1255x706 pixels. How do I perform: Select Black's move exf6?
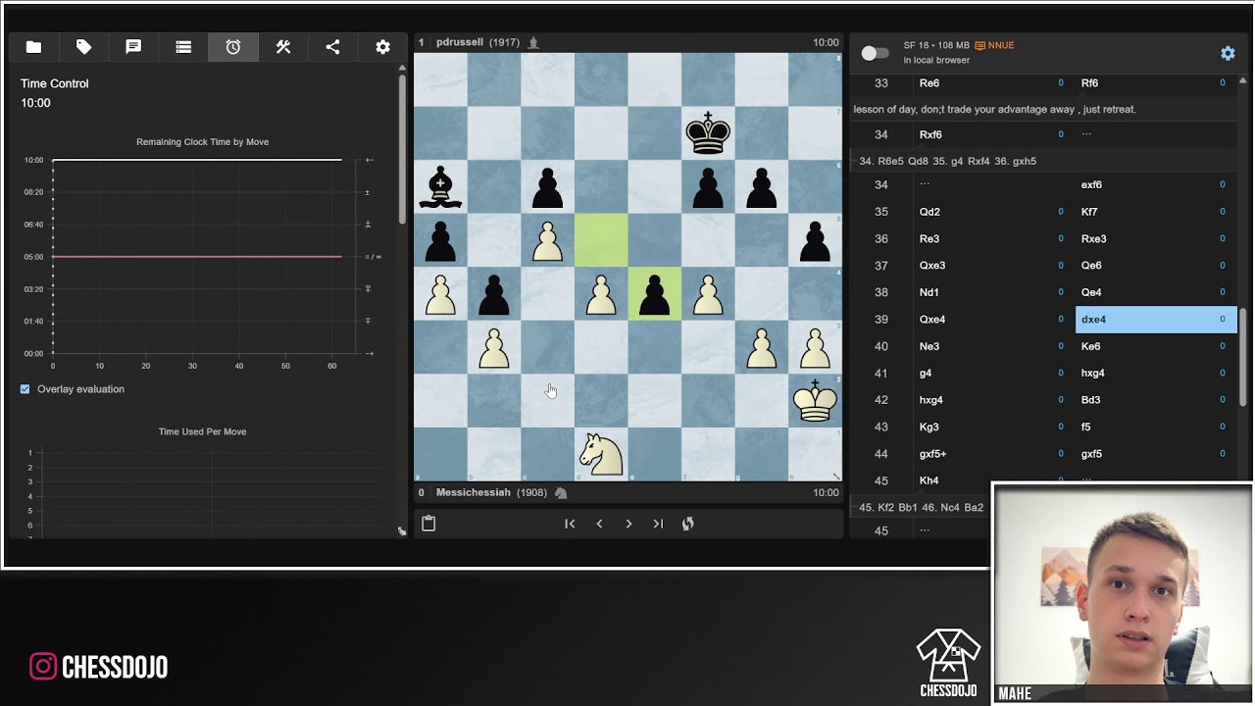tap(1156, 184)
